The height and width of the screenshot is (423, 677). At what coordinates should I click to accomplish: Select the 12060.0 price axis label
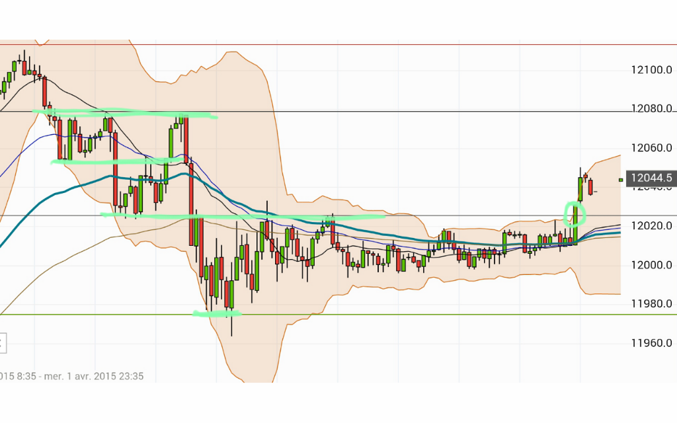651,148
